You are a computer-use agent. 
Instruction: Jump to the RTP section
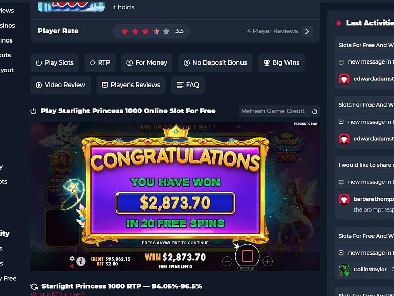[100, 62]
